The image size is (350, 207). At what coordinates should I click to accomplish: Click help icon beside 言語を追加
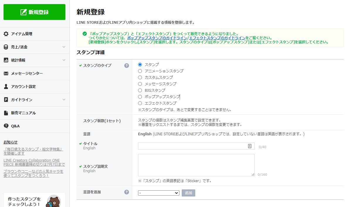[x=127, y=192]
